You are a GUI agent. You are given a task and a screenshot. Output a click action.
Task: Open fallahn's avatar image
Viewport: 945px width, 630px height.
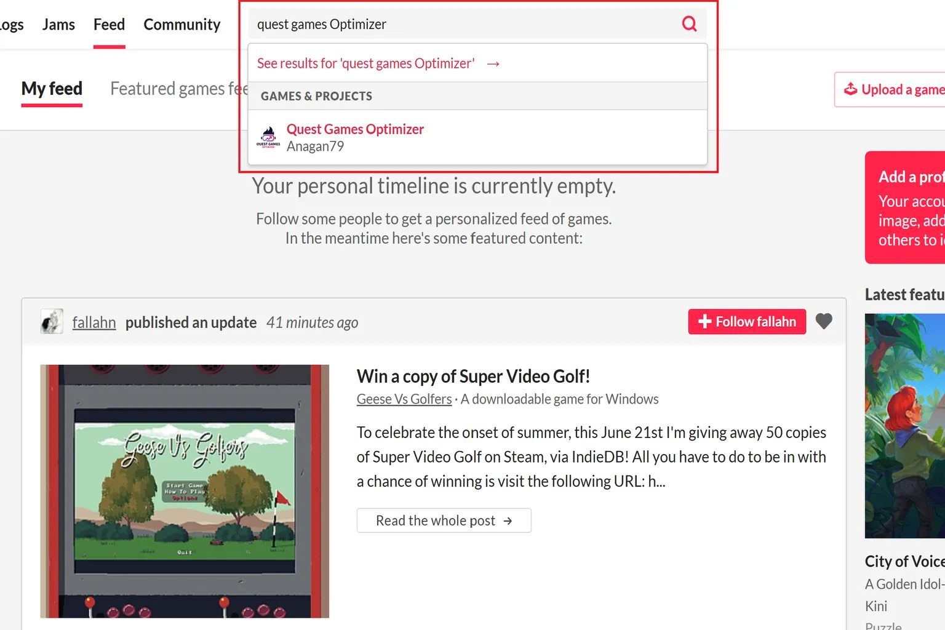click(52, 322)
